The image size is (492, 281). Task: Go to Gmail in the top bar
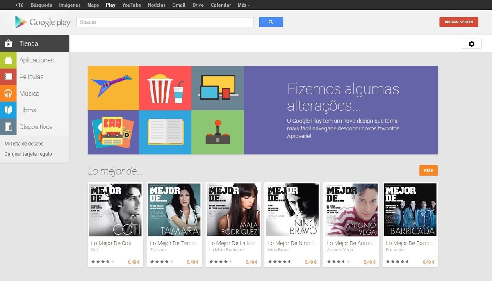coord(179,5)
